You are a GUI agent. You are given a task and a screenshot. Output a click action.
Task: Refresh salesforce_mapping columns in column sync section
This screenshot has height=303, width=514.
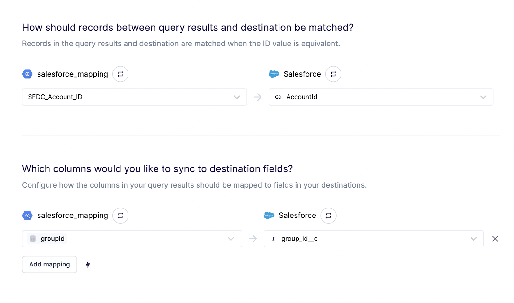[x=120, y=216]
